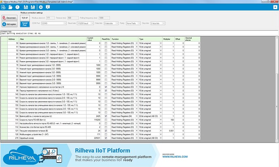This screenshot has height=167, width=279.
Task: Click the CONNECTED status text
Action: point(6,31)
